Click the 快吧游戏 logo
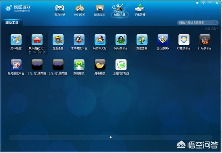 coord(18,8)
